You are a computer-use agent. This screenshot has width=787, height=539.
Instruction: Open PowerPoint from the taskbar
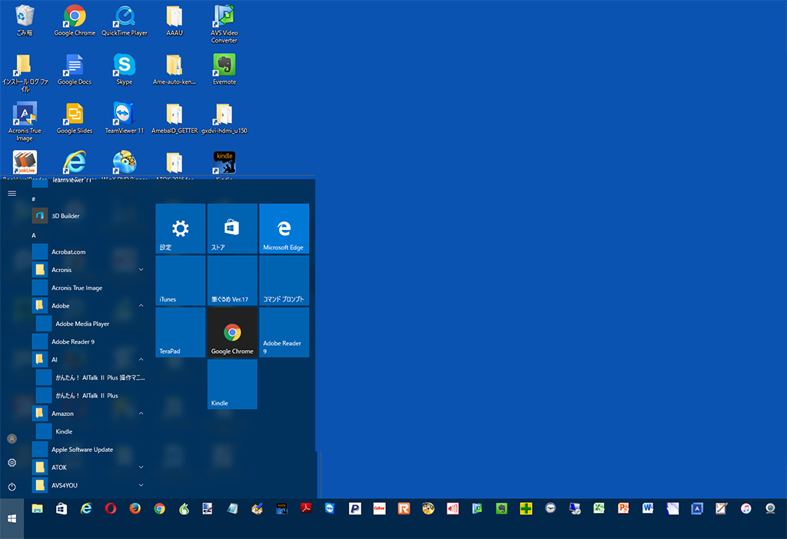point(623,508)
